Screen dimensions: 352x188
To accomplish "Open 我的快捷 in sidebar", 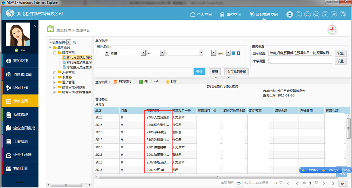I will [20, 61].
